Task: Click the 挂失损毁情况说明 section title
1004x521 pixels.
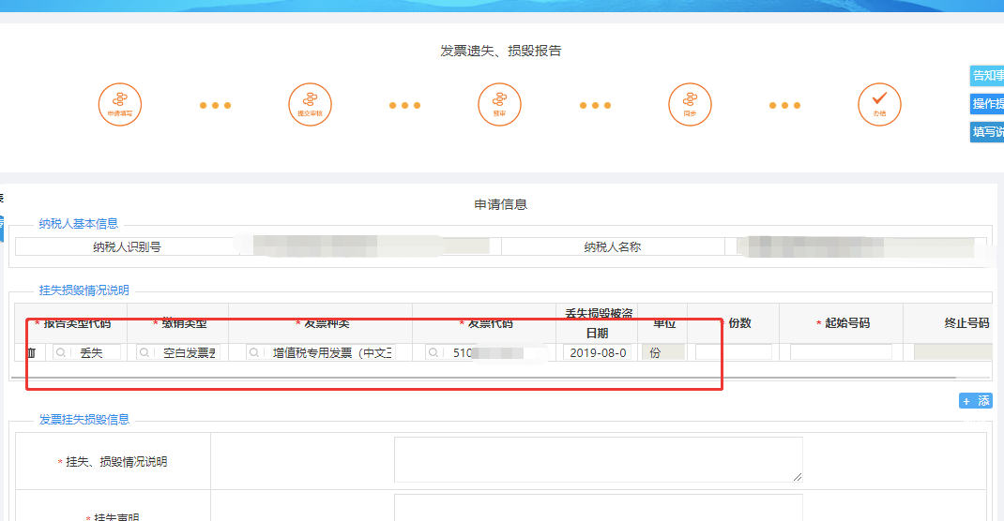Action: [84, 290]
